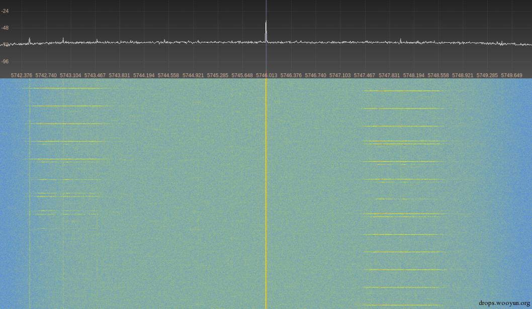Click the 5746.740 frequency axis label
Screen dimensions: 532x309
coord(315,75)
